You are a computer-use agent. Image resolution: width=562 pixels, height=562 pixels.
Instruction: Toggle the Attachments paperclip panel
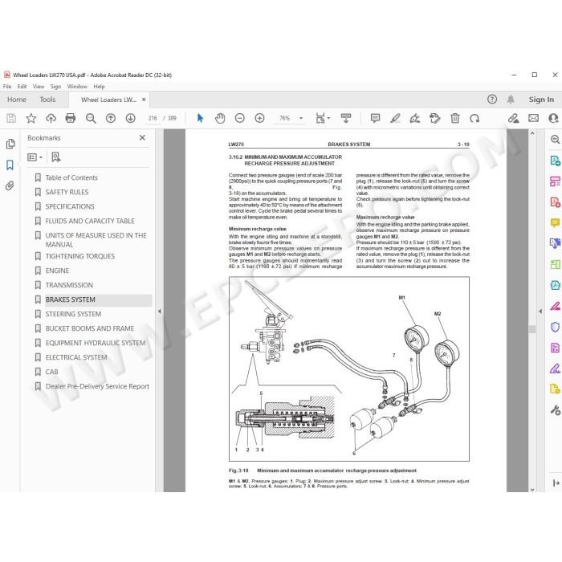pos(10,185)
